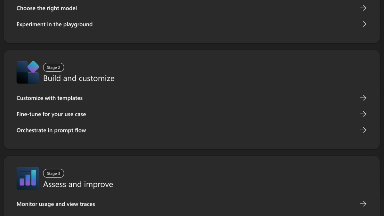Click the Build and customize blocks icon
This screenshot has height=216, width=384.
(x=28, y=72)
